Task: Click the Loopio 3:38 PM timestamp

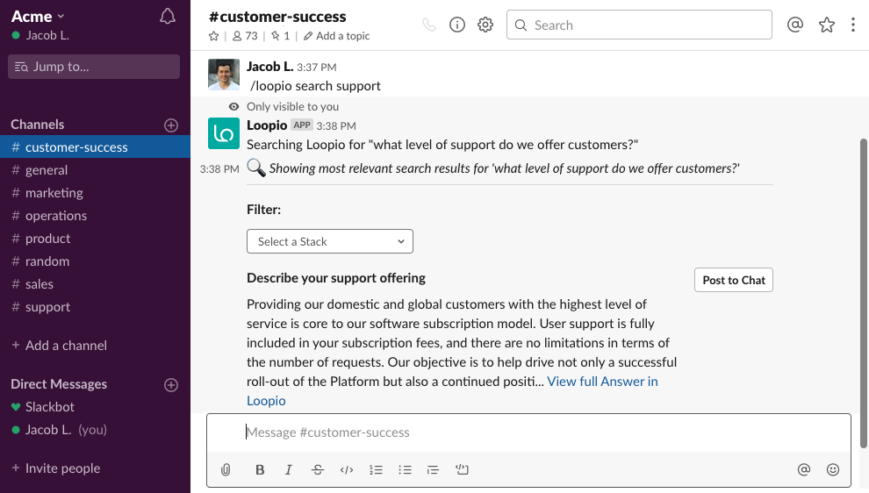Action: [x=336, y=125]
